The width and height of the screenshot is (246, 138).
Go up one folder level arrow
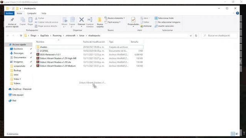pos(21,36)
